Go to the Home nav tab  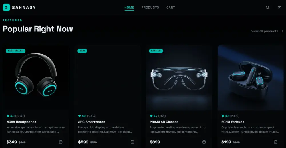pos(129,7)
